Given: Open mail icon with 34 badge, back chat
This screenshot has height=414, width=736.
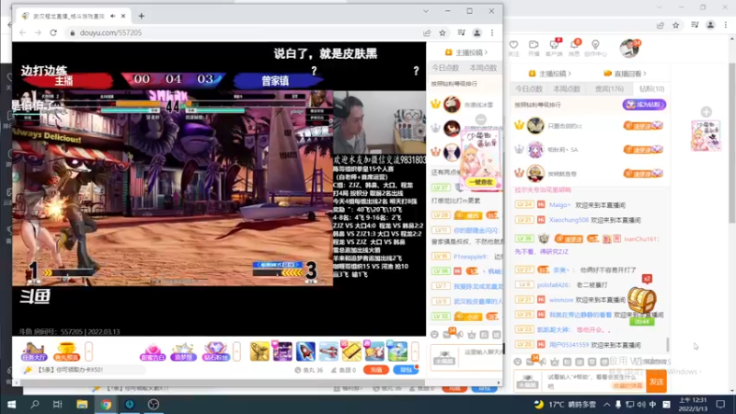Looking at the screenshot, I should [x=530, y=362].
